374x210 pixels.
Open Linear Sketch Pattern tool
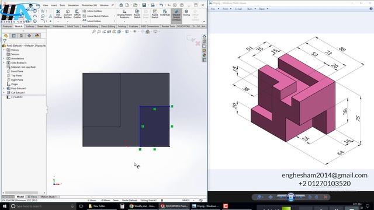[x=96, y=16]
